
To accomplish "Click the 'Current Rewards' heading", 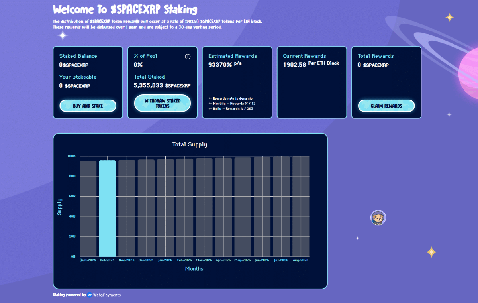I will [305, 56].
